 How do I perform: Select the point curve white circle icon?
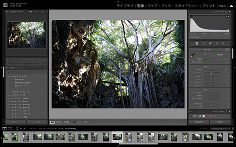[x=204, y=116]
